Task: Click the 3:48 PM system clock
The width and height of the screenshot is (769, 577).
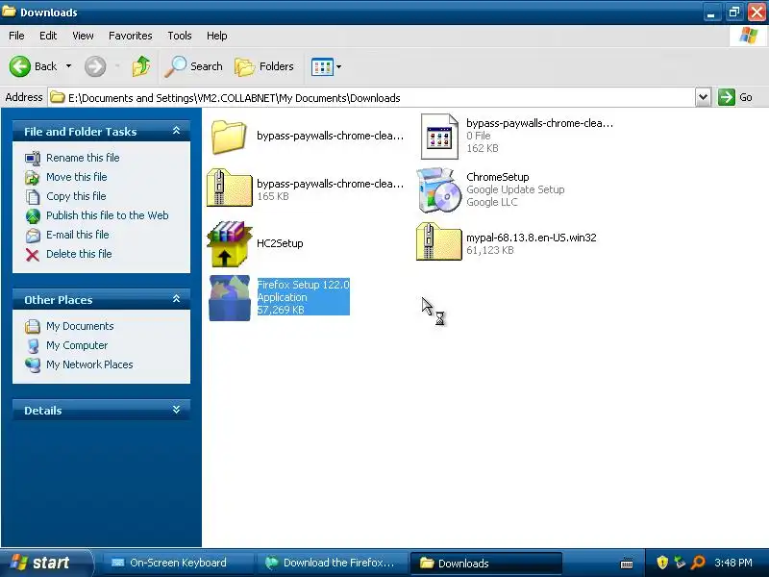Action: click(x=733, y=563)
